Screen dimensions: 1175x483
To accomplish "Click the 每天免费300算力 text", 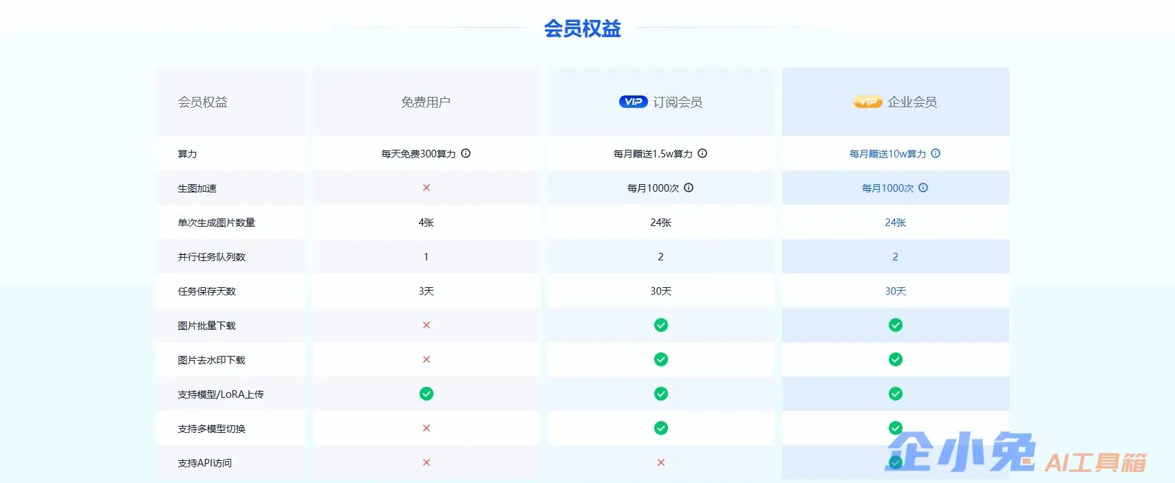I will pos(418,154).
